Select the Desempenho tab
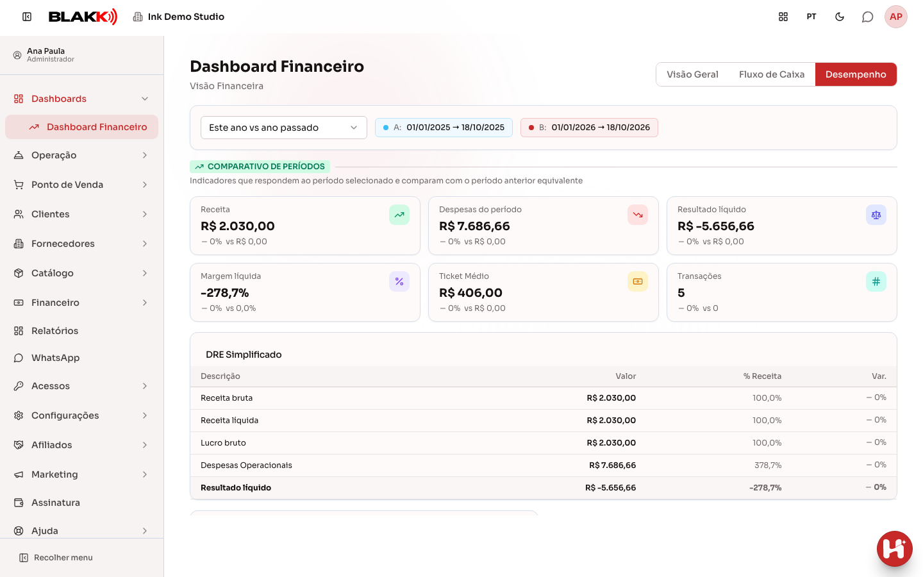Viewport: 923px width, 577px height. point(856,74)
